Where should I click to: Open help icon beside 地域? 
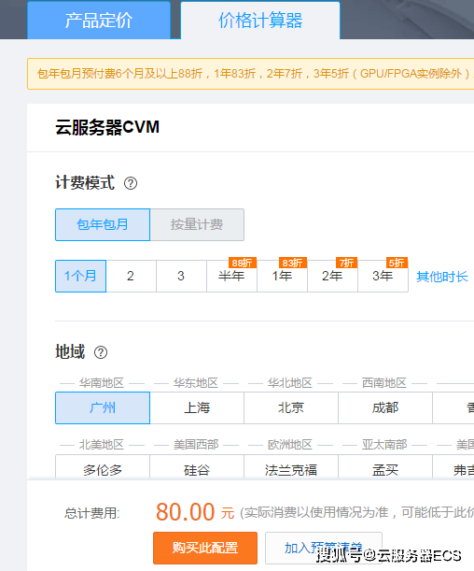coord(101,352)
